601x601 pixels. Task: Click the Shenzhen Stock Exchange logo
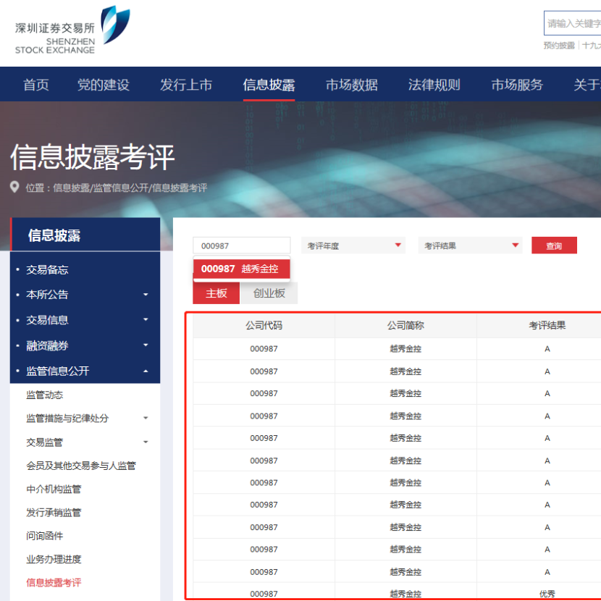tap(72, 30)
